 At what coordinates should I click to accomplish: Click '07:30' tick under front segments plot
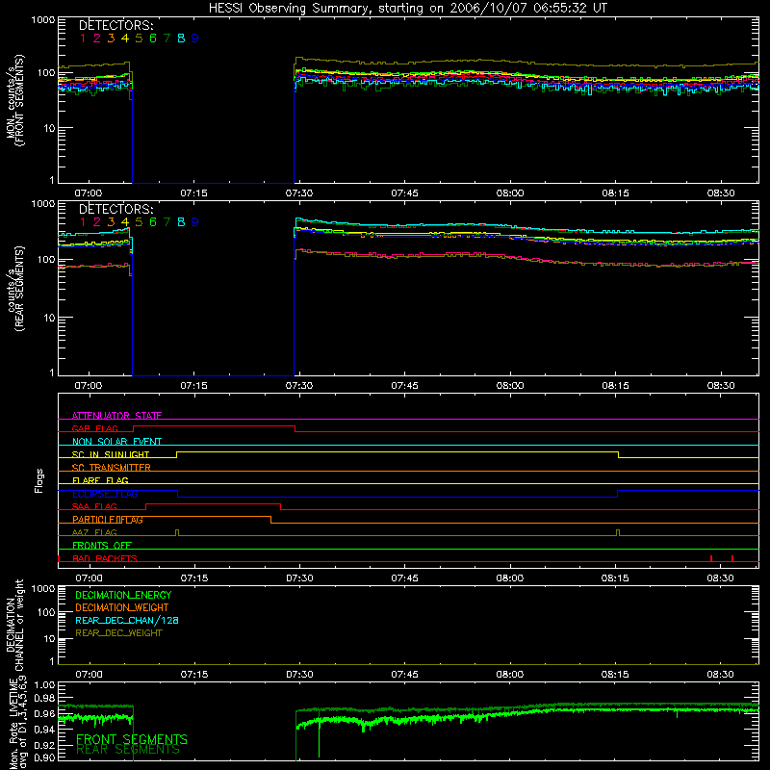tap(299, 193)
